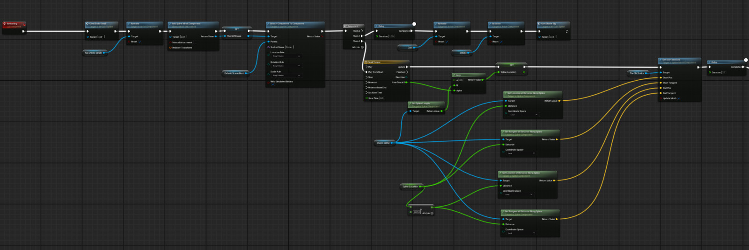Click the End Pos input pin
Image resolution: width=749 pixels, height=250 pixels.
(661, 88)
